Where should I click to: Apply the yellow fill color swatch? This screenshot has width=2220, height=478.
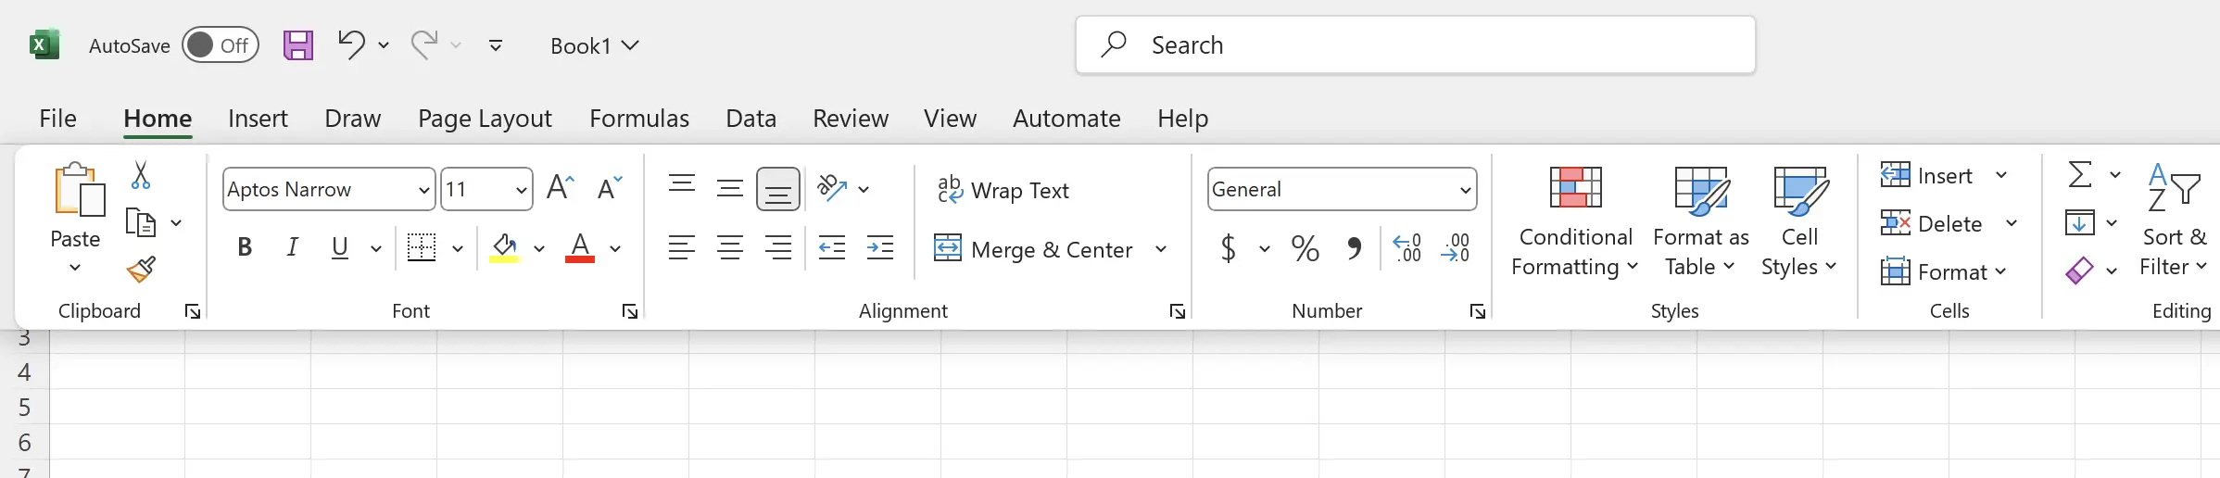[505, 248]
